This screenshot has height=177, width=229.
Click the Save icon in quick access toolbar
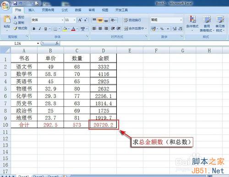15,3
